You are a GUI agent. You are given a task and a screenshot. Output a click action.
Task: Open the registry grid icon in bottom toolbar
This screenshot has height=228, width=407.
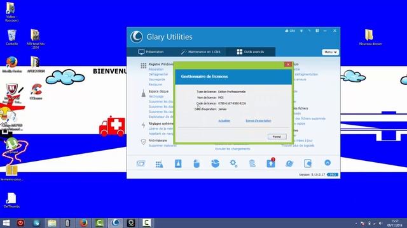[x=159, y=163]
